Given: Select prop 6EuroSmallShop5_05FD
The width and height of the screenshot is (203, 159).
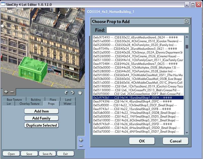Looking at the screenshot, I should pyautogui.click(x=138, y=124).
